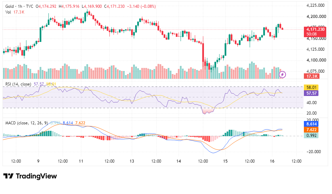
Task: Click the 20.00 RSI axis label
Action: [x=311, y=113]
